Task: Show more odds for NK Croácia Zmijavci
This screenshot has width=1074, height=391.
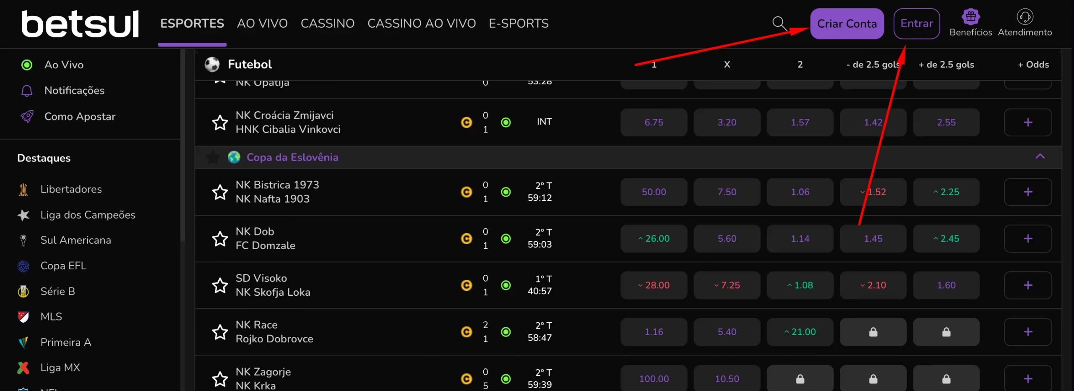Action: (1027, 123)
